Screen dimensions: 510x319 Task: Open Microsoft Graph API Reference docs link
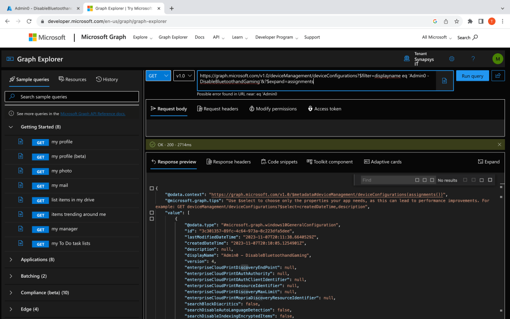pos(93,114)
